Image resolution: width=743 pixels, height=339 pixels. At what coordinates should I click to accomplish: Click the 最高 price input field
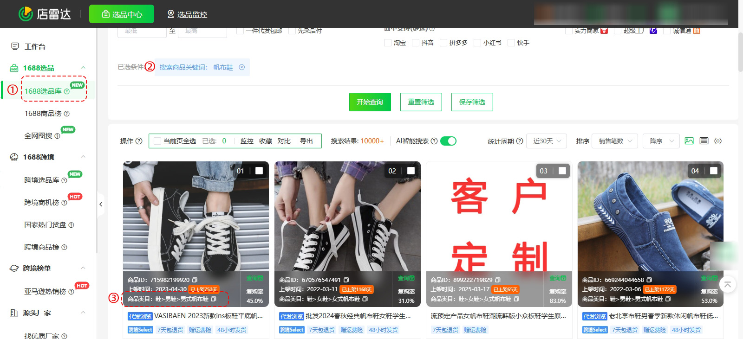(x=202, y=31)
